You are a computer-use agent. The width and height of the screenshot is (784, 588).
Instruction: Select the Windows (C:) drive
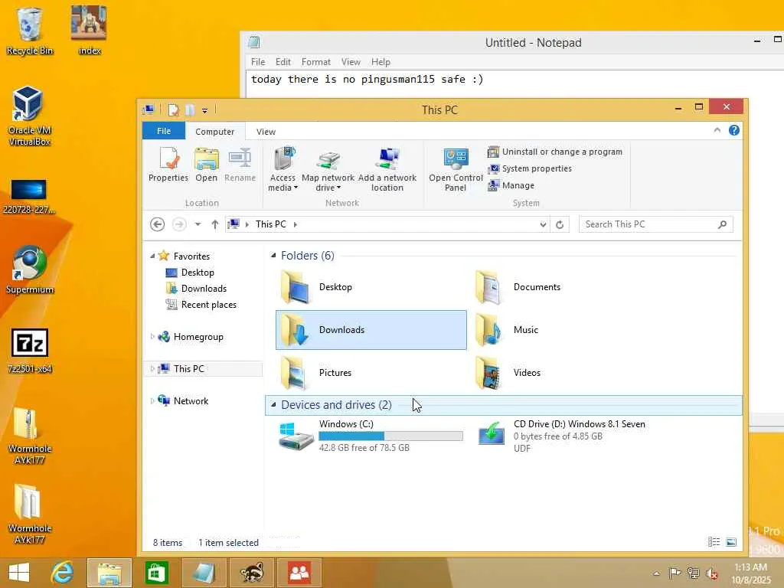[371, 436]
